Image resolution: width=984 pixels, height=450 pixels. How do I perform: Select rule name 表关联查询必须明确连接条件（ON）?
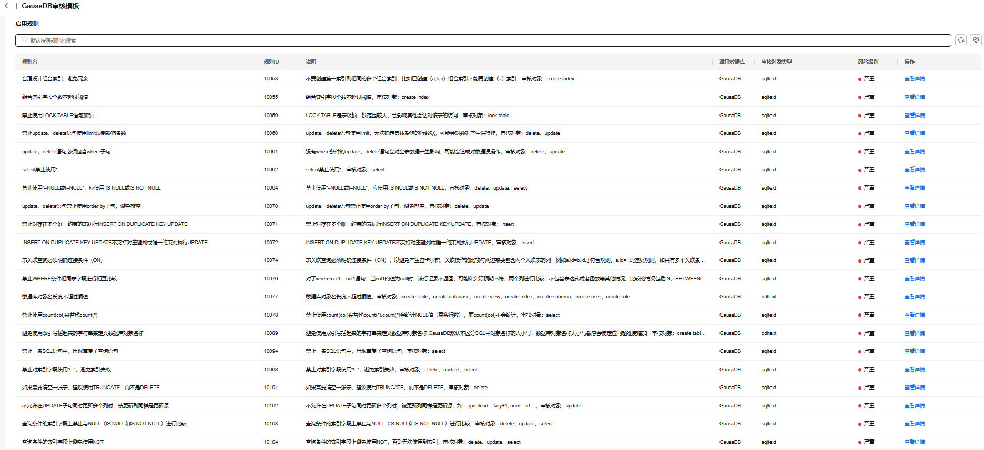(63, 260)
